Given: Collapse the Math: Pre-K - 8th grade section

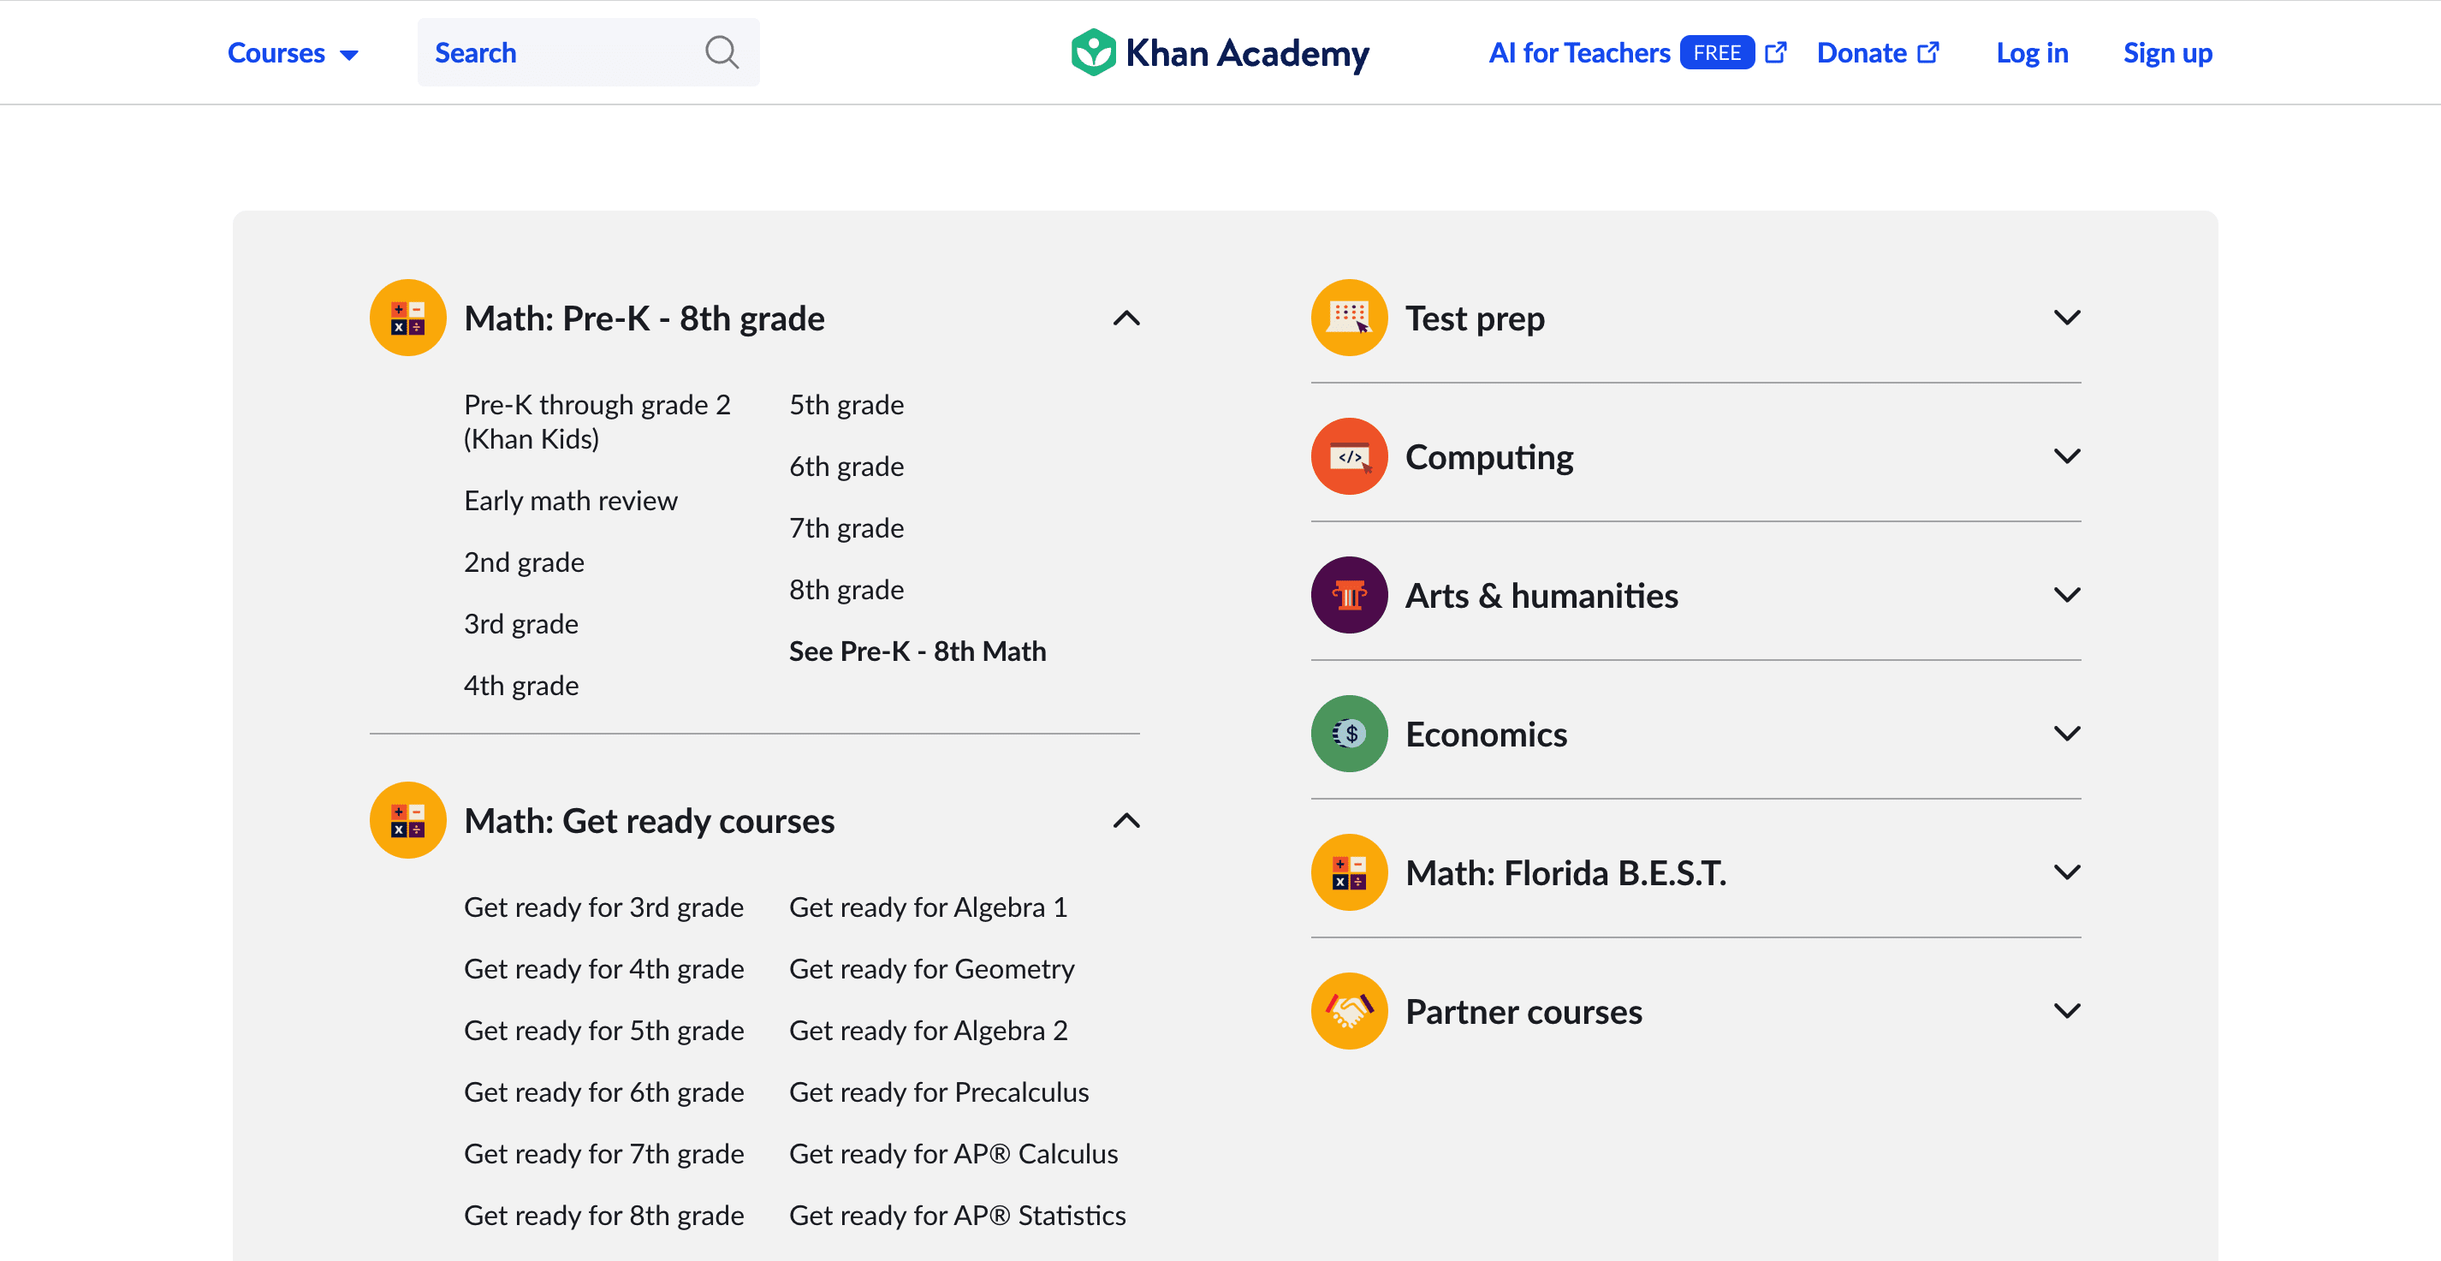Looking at the screenshot, I should click(1125, 318).
